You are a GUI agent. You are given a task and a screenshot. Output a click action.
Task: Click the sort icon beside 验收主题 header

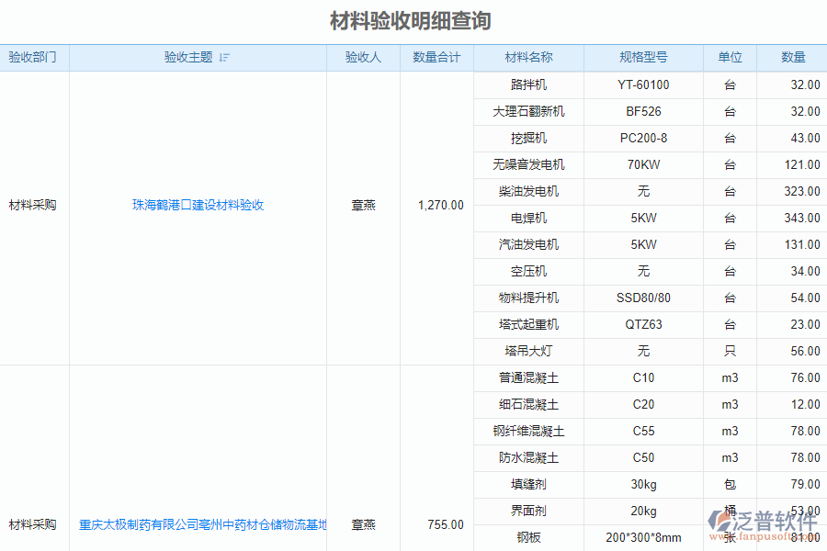(223, 57)
